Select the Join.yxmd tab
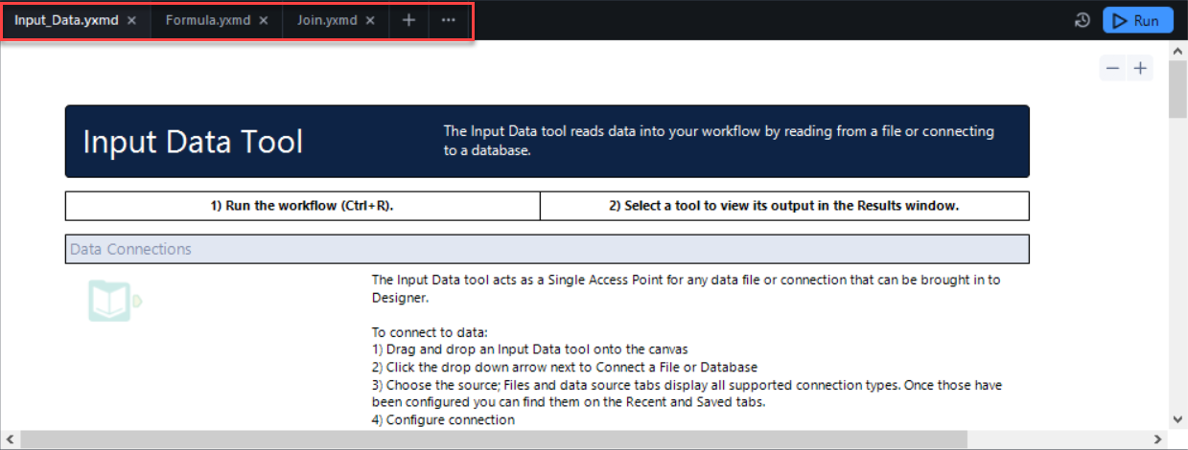Screen dimensions: 1188x450 coord(327,20)
